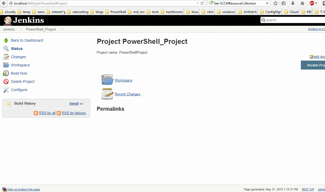325x192 pixels.
Task: Click the RSS for all feed icon
Action: pyautogui.click(x=36, y=113)
